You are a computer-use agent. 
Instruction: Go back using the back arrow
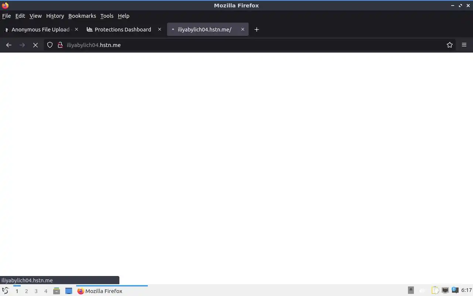9,45
